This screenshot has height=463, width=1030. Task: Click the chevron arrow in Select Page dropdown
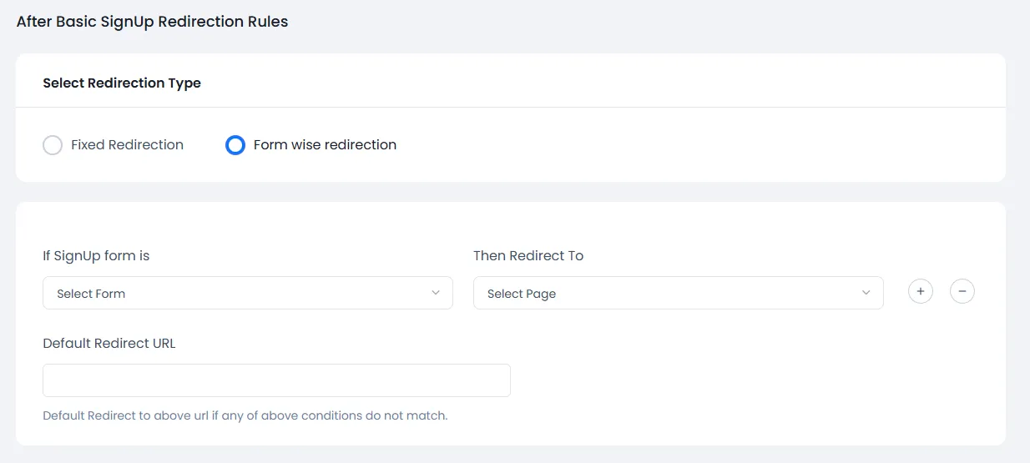pyautogui.click(x=866, y=293)
